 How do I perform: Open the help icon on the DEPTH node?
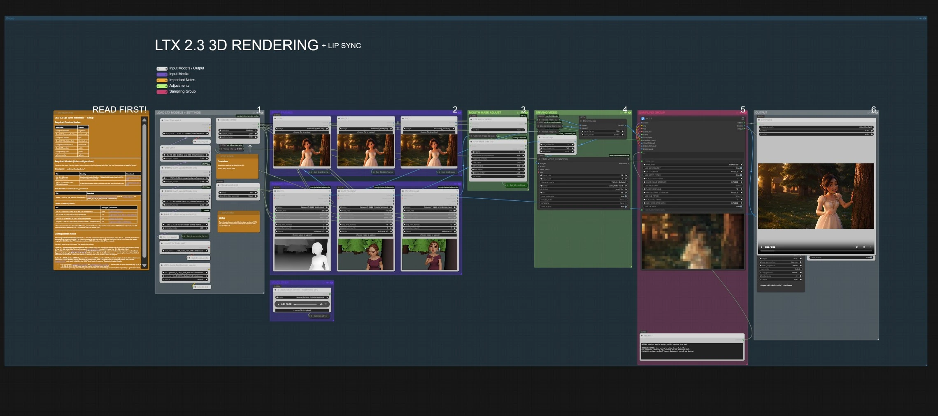coord(329,191)
